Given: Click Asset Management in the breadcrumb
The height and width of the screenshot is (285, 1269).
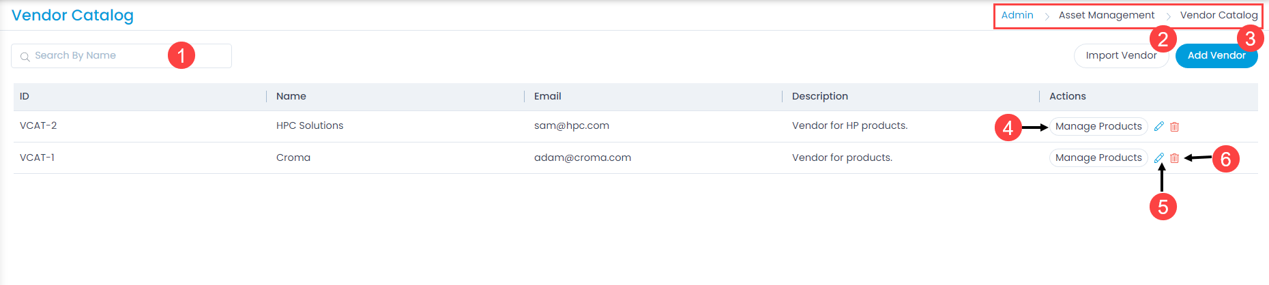Looking at the screenshot, I should (1106, 15).
